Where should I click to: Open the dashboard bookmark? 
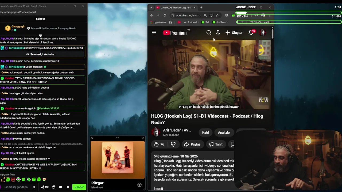pos(220,22)
